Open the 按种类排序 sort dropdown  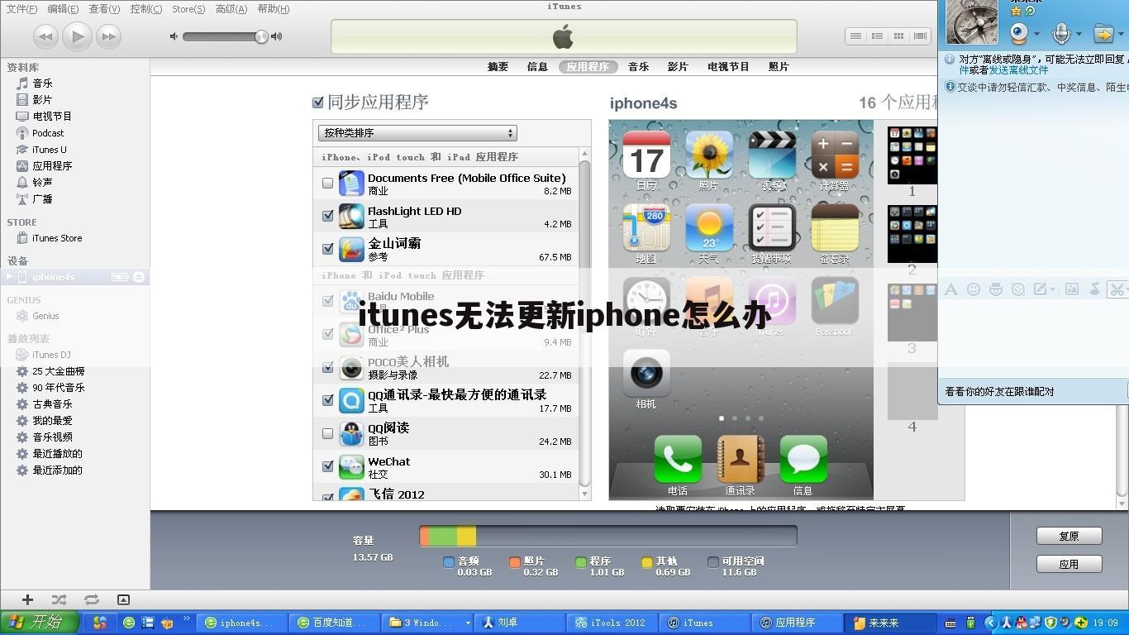coord(417,133)
